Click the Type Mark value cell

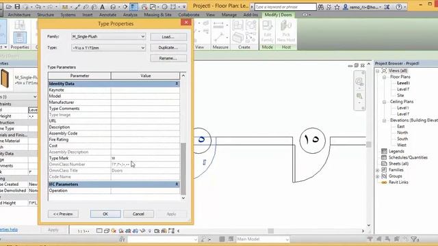click(x=145, y=158)
